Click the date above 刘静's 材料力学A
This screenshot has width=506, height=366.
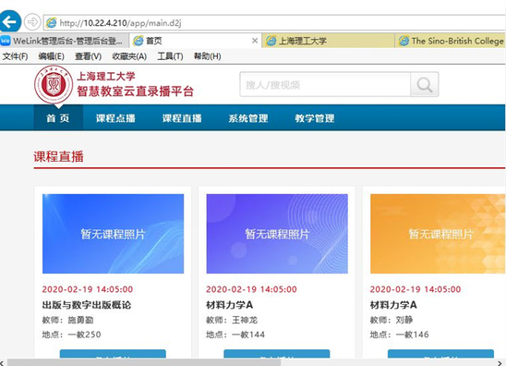pyautogui.click(x=416, y=289)
